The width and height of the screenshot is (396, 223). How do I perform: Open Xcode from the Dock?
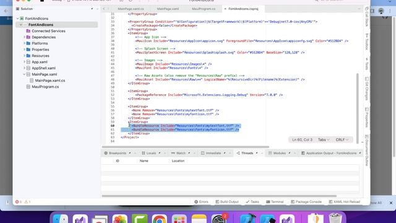coord(247,219)
